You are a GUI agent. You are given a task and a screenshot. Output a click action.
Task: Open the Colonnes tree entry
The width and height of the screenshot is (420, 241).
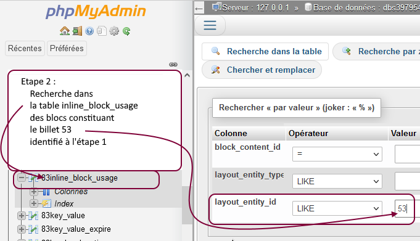coord(71,192)
